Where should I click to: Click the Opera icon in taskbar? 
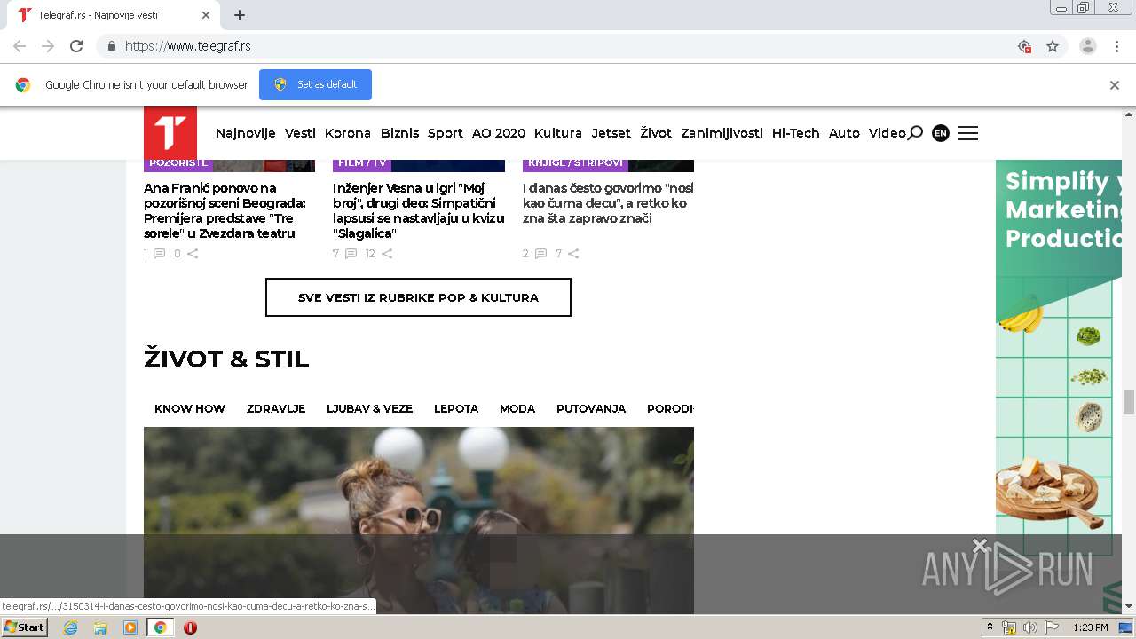tap(190, 627)
